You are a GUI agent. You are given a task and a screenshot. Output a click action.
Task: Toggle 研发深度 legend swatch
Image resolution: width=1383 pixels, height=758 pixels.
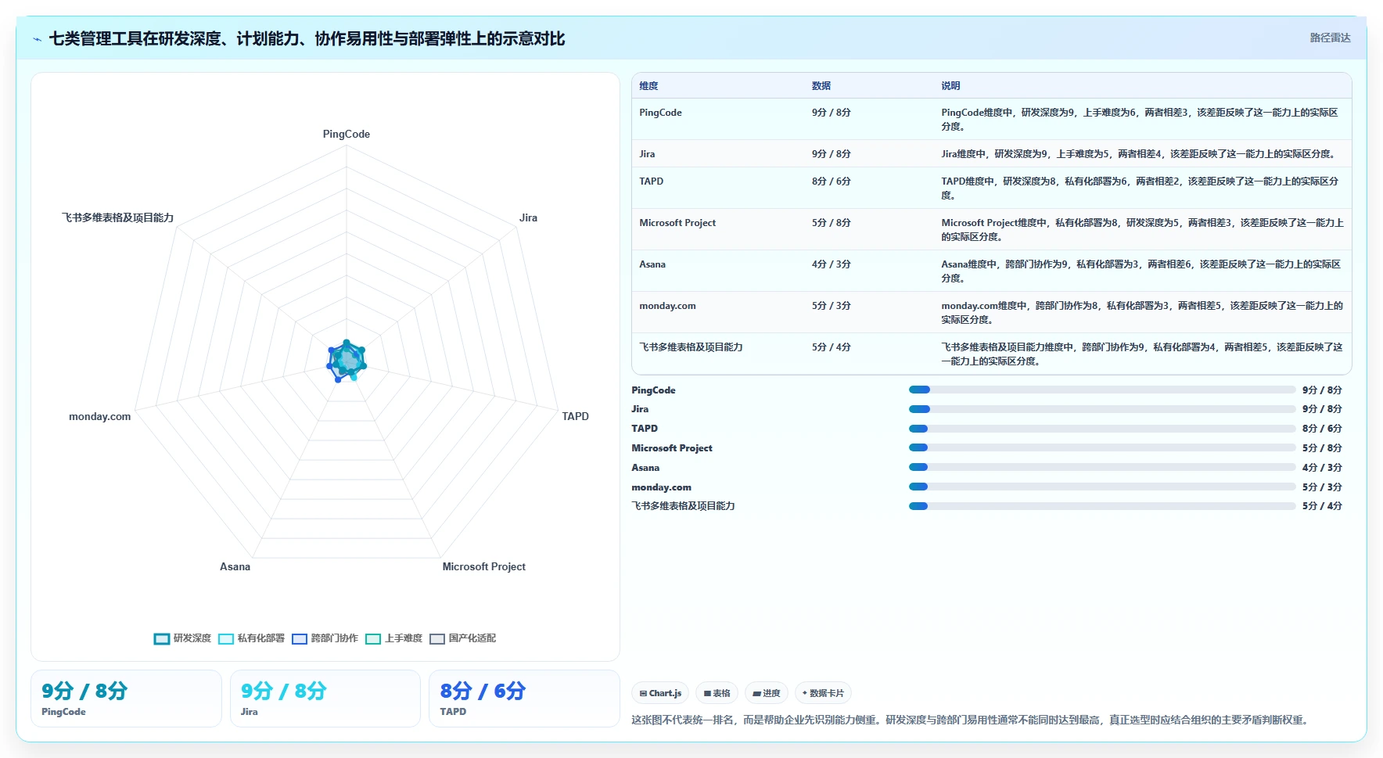pos(162,638)
